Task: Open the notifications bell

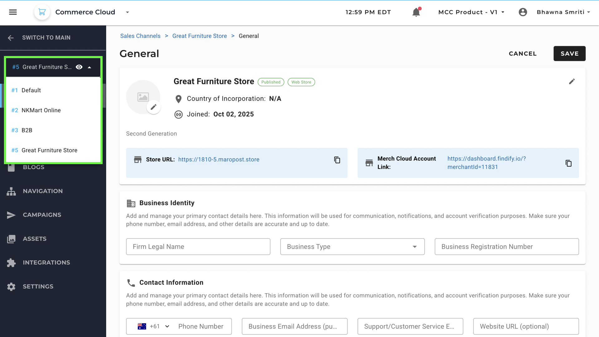Action: click(x=416, y=12)
